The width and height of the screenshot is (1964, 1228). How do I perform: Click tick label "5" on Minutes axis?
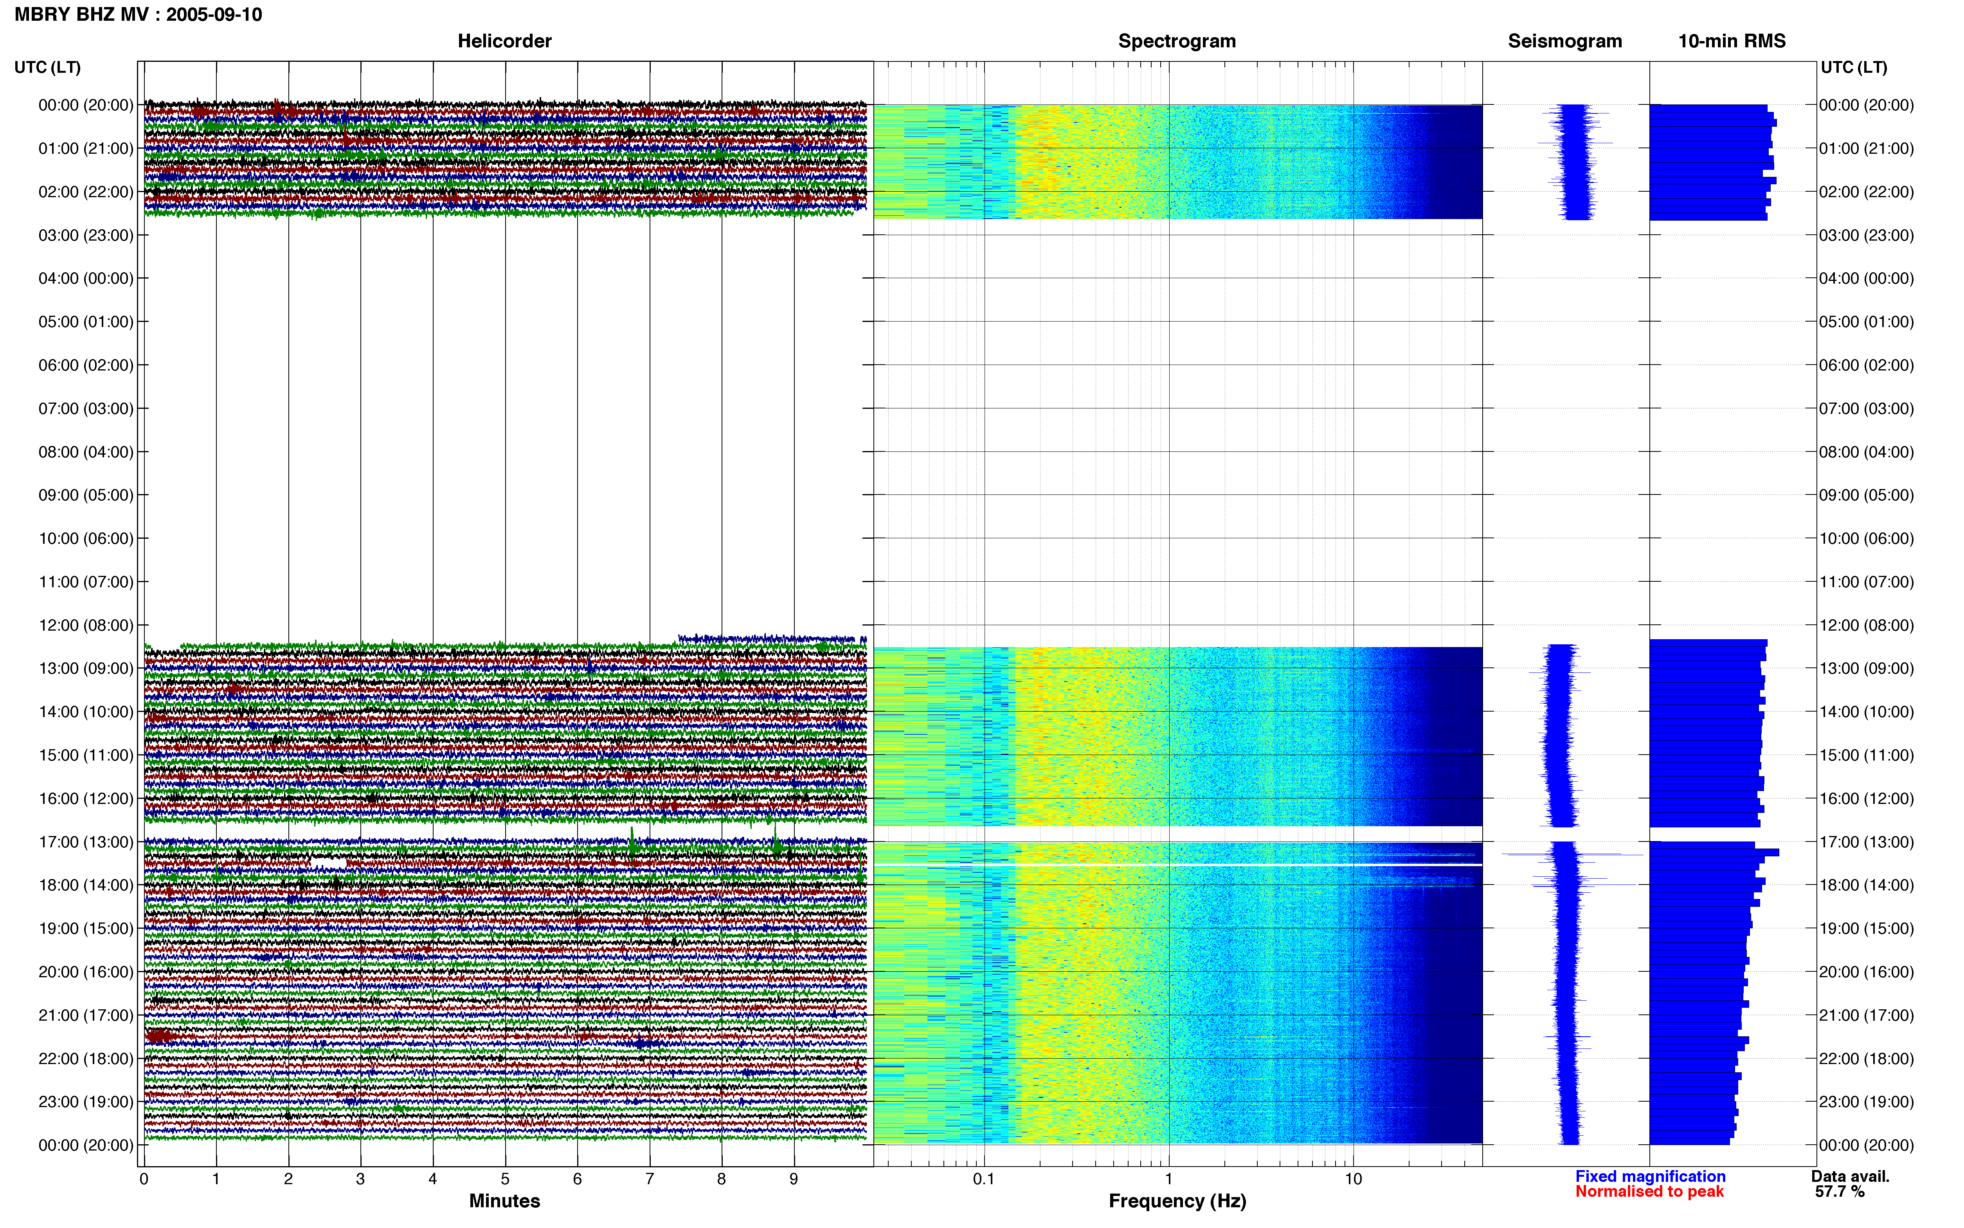(x=505, y=1179)
